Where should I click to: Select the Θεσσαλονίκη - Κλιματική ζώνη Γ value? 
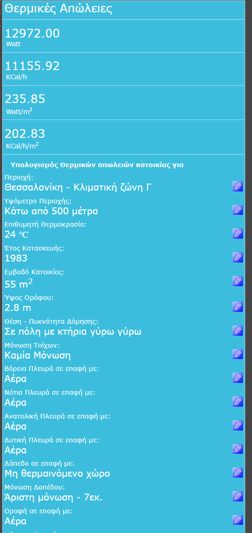[77, 187]
